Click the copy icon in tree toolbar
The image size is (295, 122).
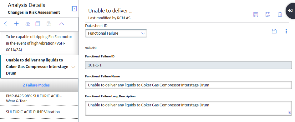coord(38,24)
